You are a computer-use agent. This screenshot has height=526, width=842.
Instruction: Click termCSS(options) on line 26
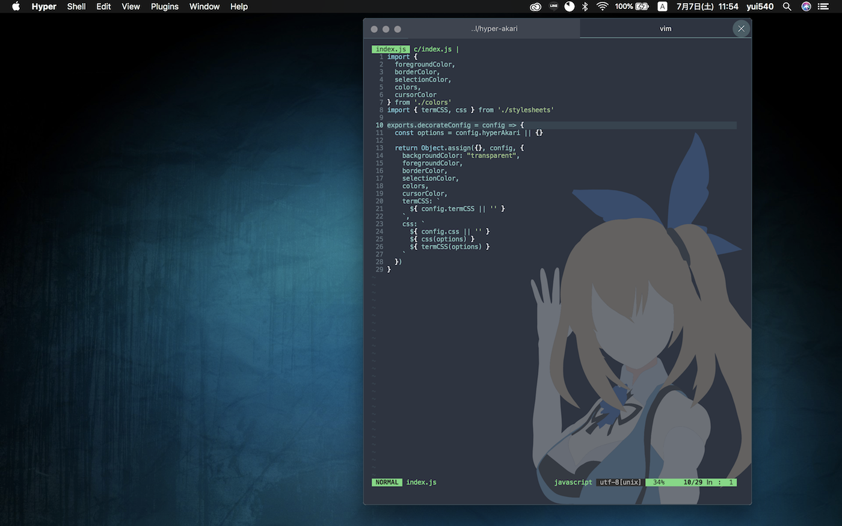452,247
